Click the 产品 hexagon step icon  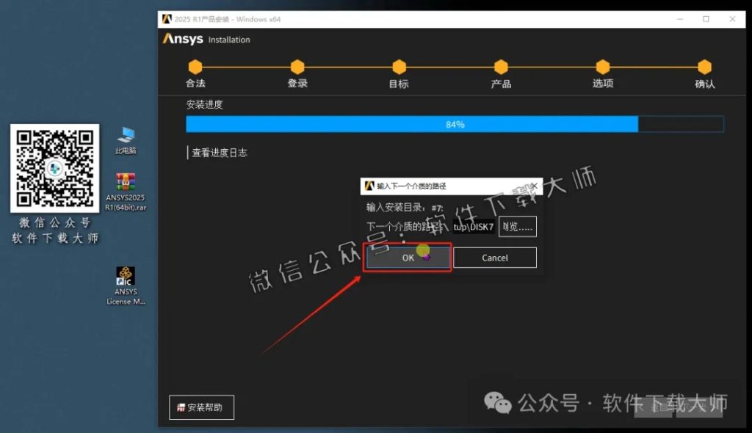[501, 65]
